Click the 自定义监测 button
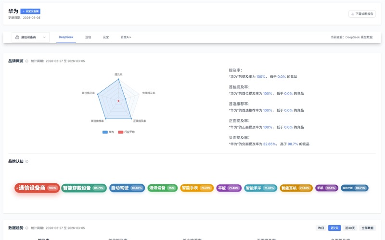Image resolution: width=385 pixels, height=240 pixels. (30, 11)
